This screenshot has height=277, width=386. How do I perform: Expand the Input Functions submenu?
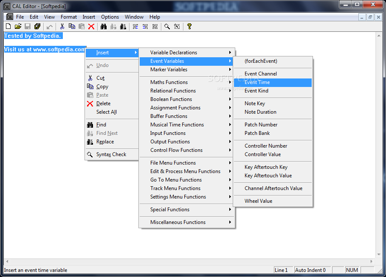(187, 133)
